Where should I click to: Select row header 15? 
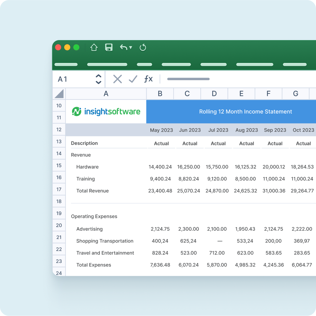click(59, 165)
